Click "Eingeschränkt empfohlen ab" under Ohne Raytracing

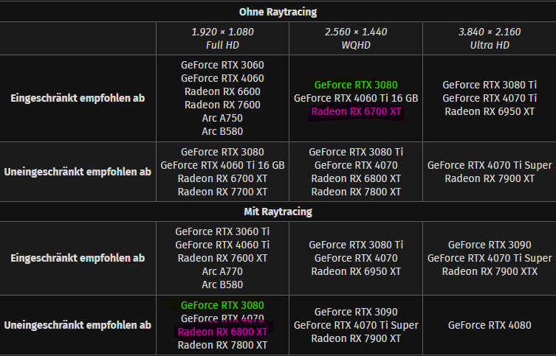tap(78, 98)
